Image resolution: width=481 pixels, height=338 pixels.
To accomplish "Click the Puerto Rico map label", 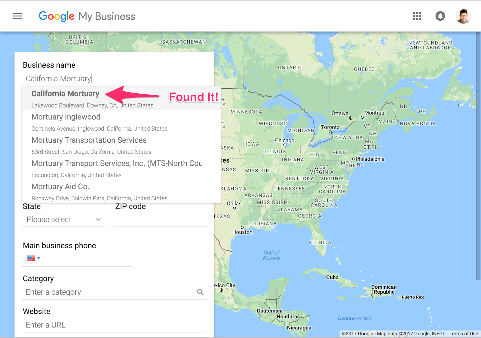I will point(413,297).
